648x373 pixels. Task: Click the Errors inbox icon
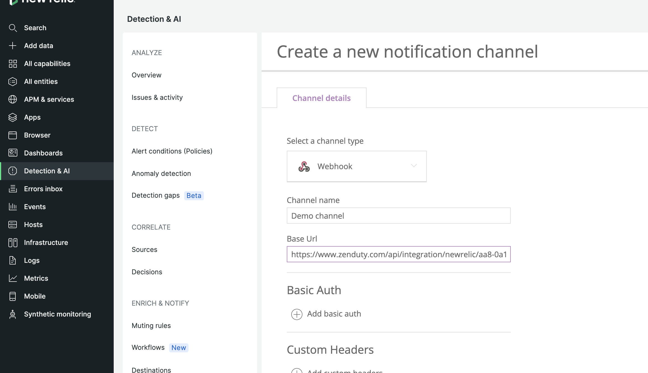13,189
